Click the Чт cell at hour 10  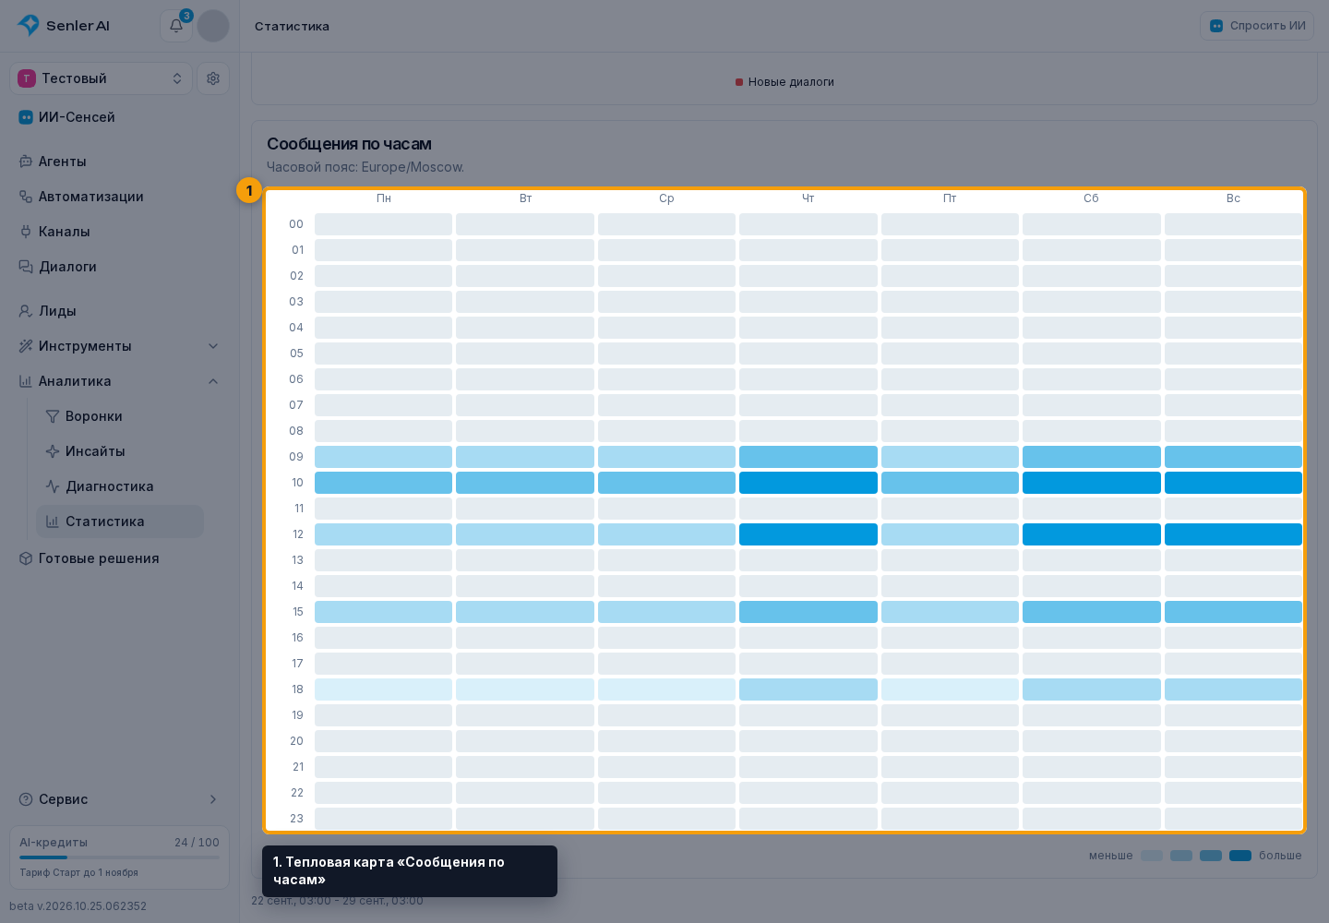tap(808, 483)
